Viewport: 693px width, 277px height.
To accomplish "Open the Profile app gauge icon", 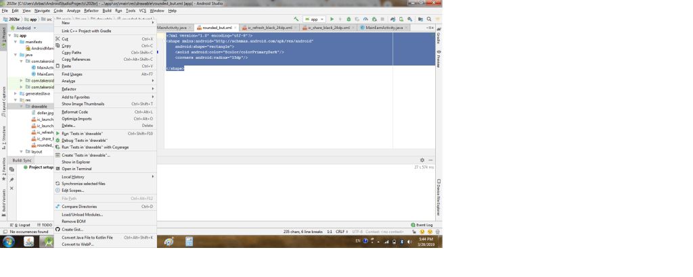I will [x=365, y=20].
